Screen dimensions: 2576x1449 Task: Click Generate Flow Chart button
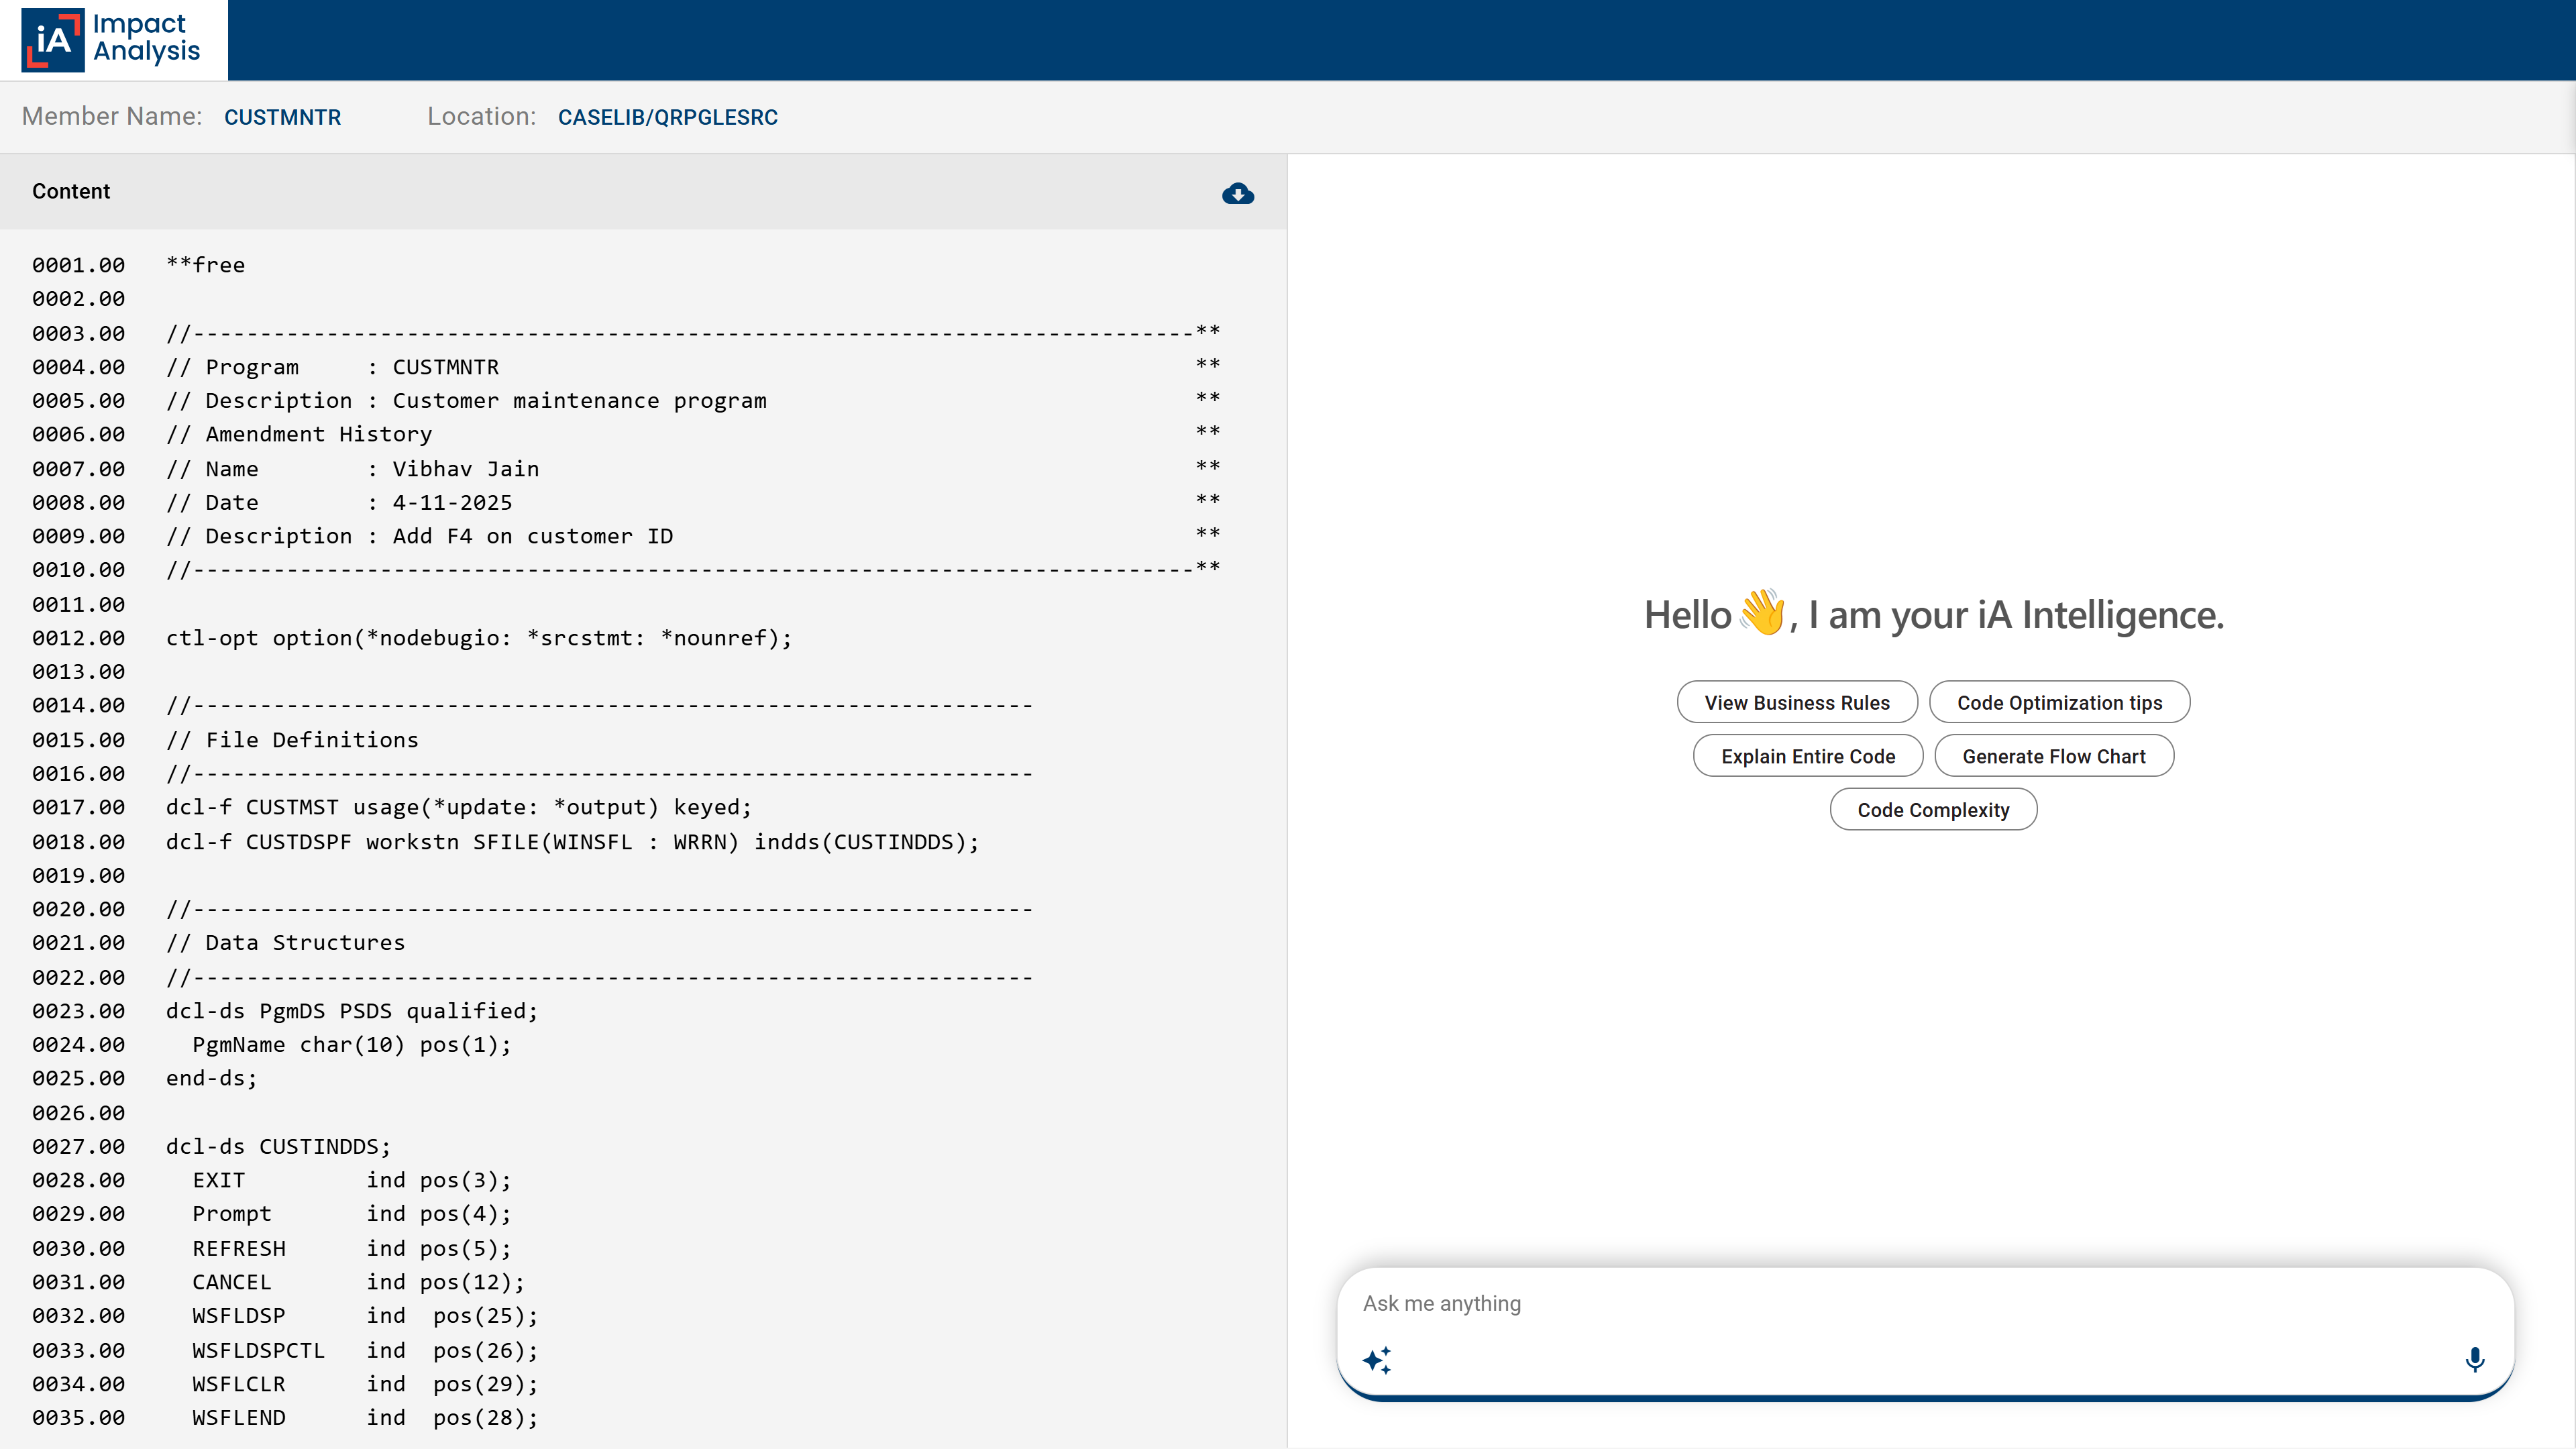pos(2054,756)
